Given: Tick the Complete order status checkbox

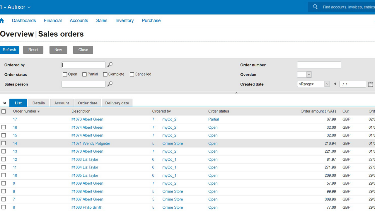Looking at the screenshot, I should click(105, 74).
